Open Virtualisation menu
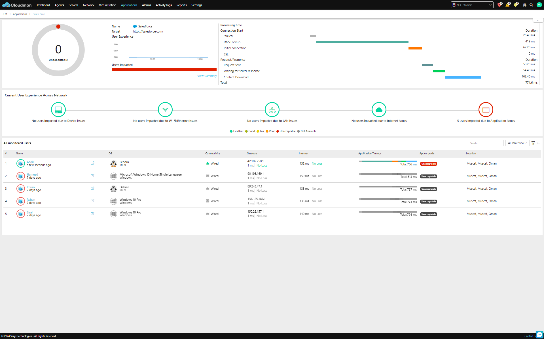The image size is (544, 339). (x=107, y=5)
